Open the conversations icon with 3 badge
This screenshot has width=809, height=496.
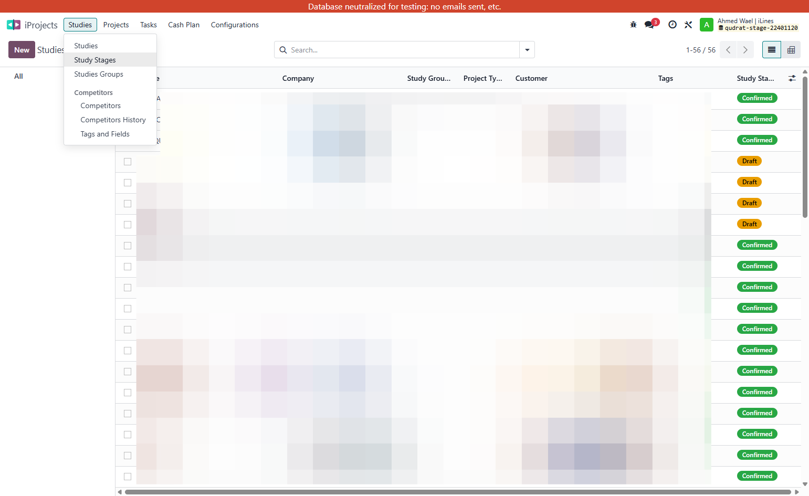651,24
